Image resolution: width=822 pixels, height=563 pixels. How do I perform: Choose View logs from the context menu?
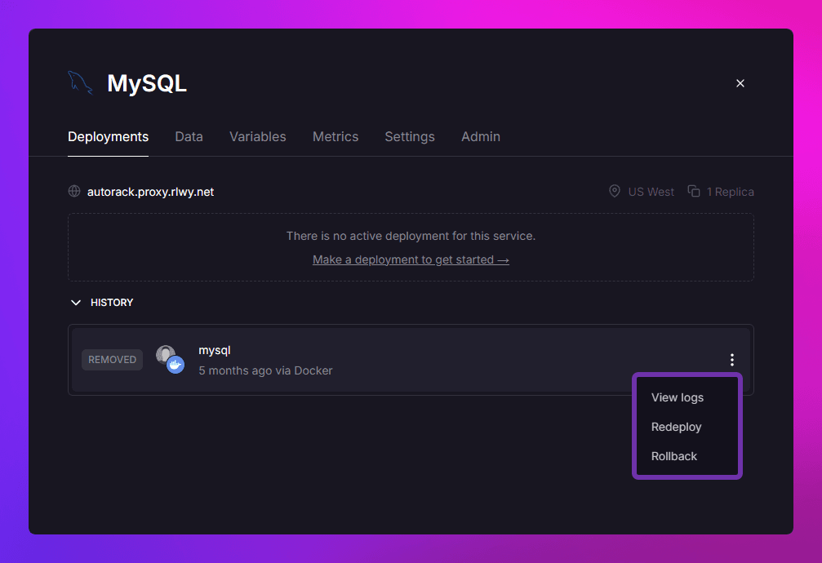[x=678, y=397]
